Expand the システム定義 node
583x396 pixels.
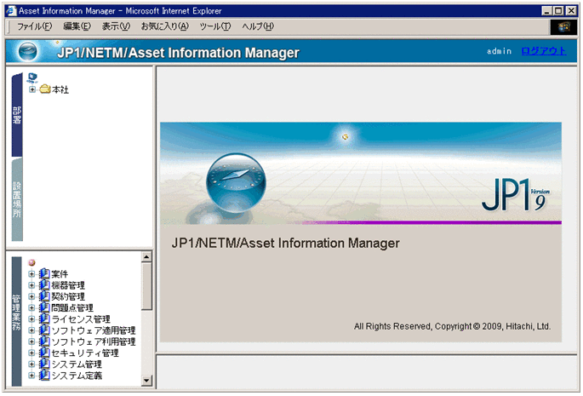(x=31, y=376)
